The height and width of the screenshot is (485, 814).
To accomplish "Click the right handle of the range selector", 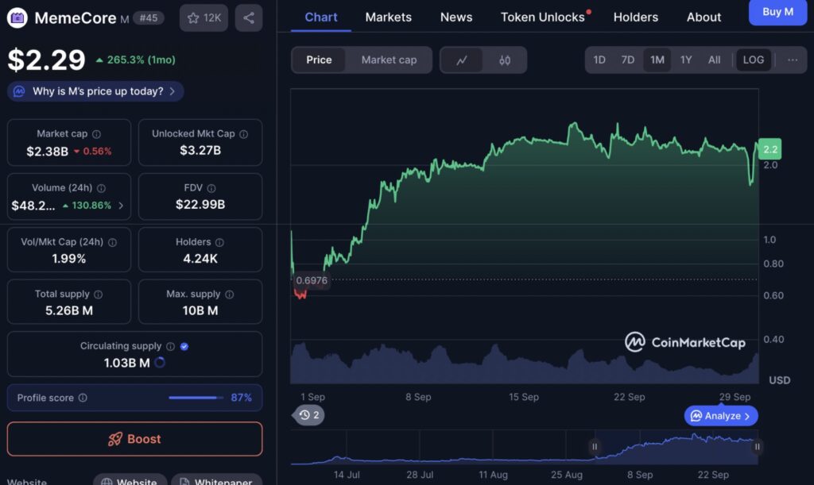I will [x=757, y=447].
